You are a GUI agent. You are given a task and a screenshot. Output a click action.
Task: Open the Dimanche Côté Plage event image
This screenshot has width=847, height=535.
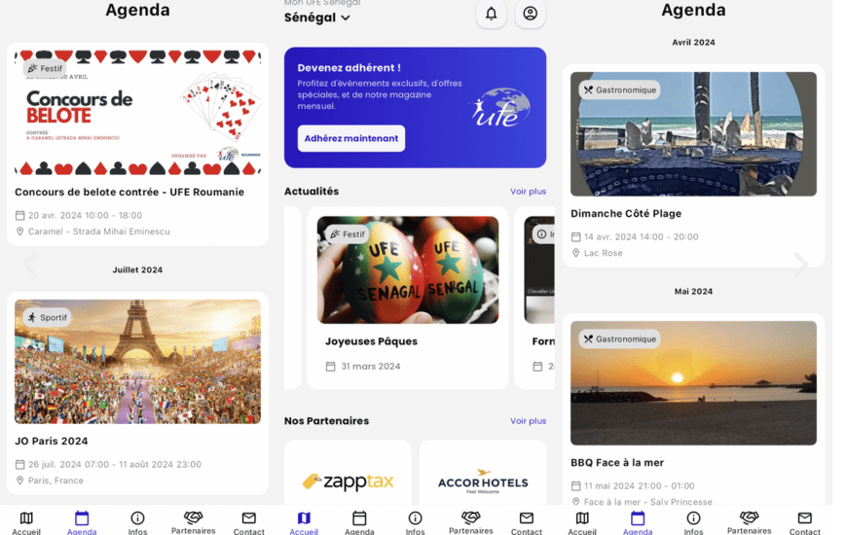pos(693,134)
